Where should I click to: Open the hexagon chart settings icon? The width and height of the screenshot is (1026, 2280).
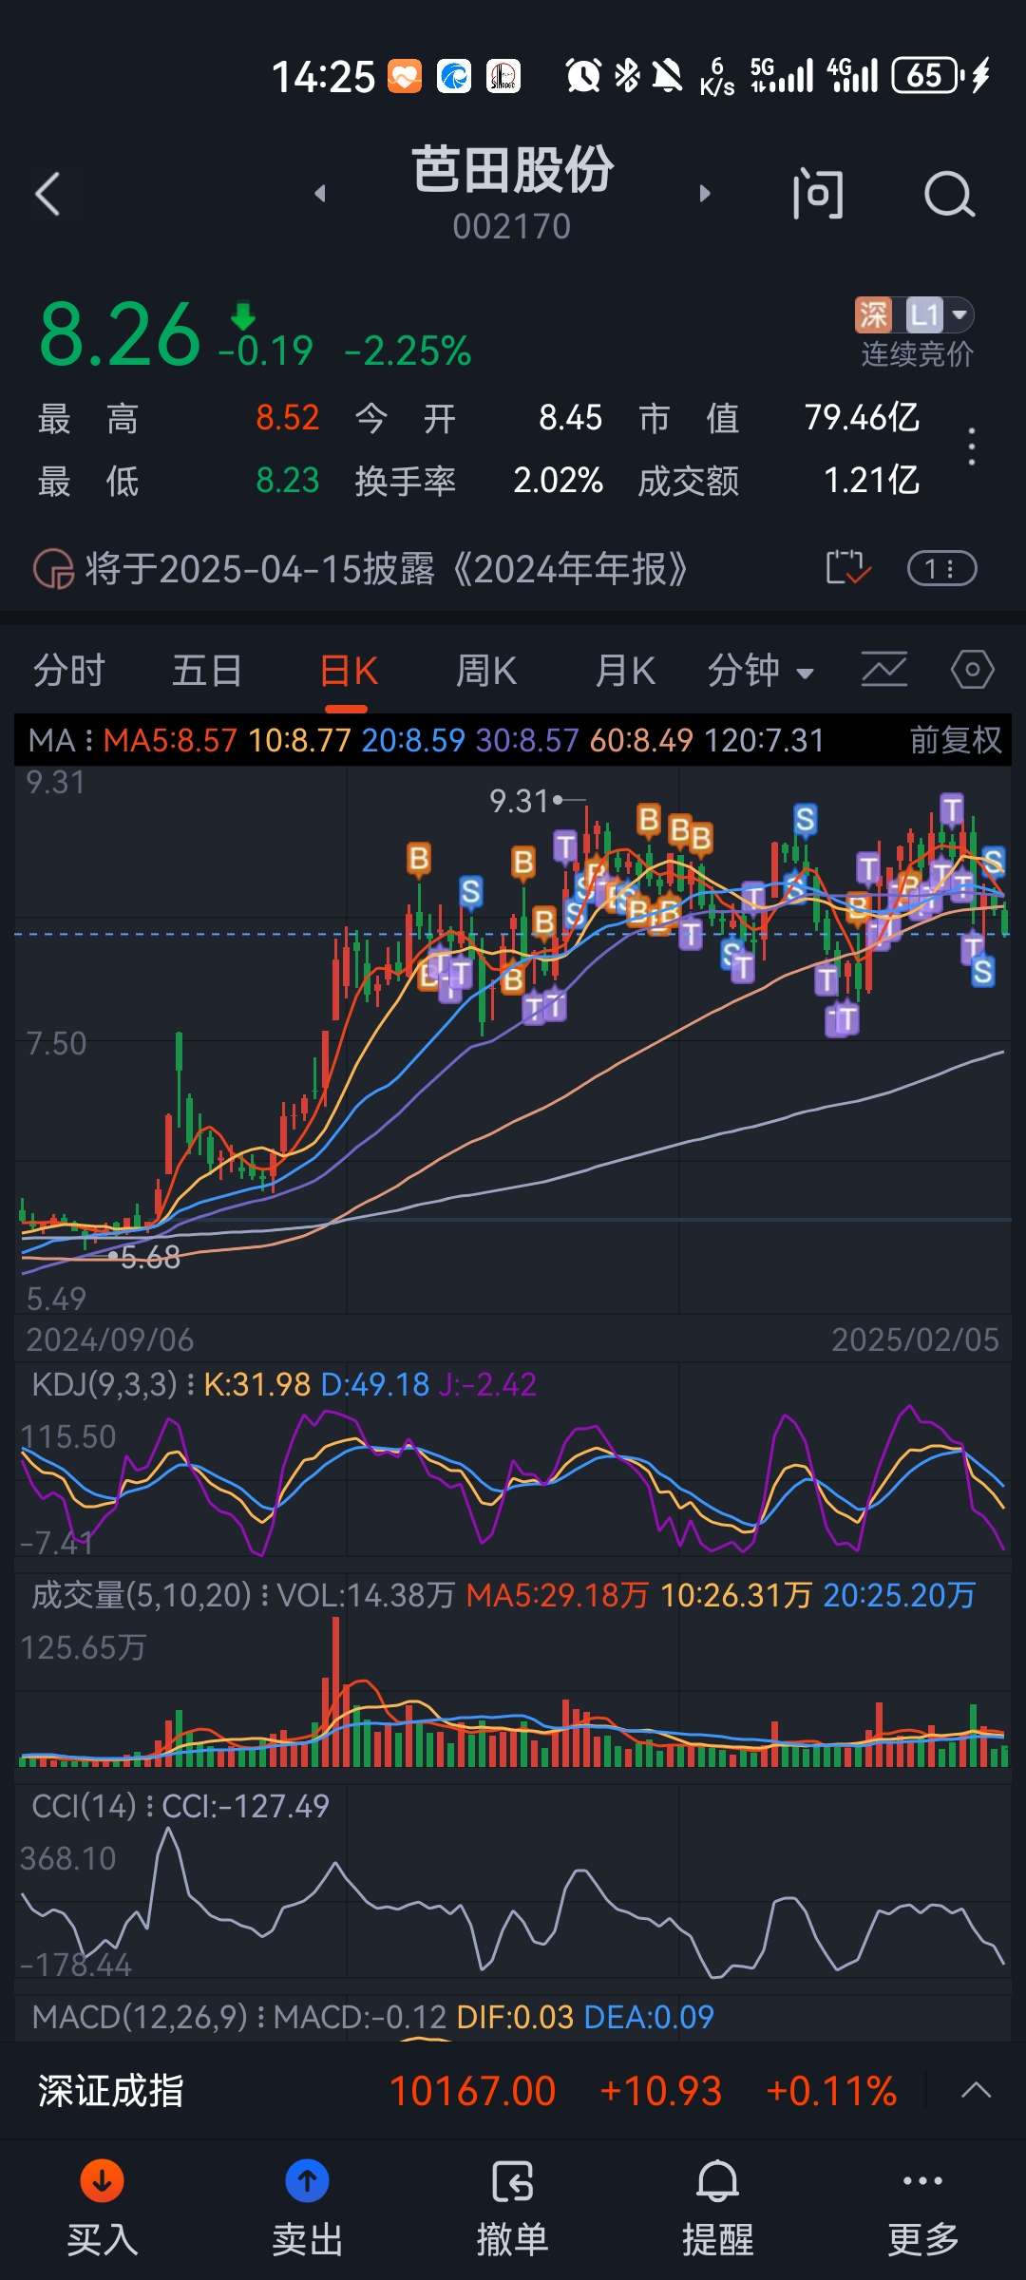973,670
